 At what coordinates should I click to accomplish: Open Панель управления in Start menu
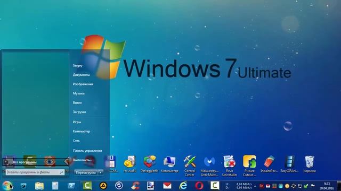[87, 151]
